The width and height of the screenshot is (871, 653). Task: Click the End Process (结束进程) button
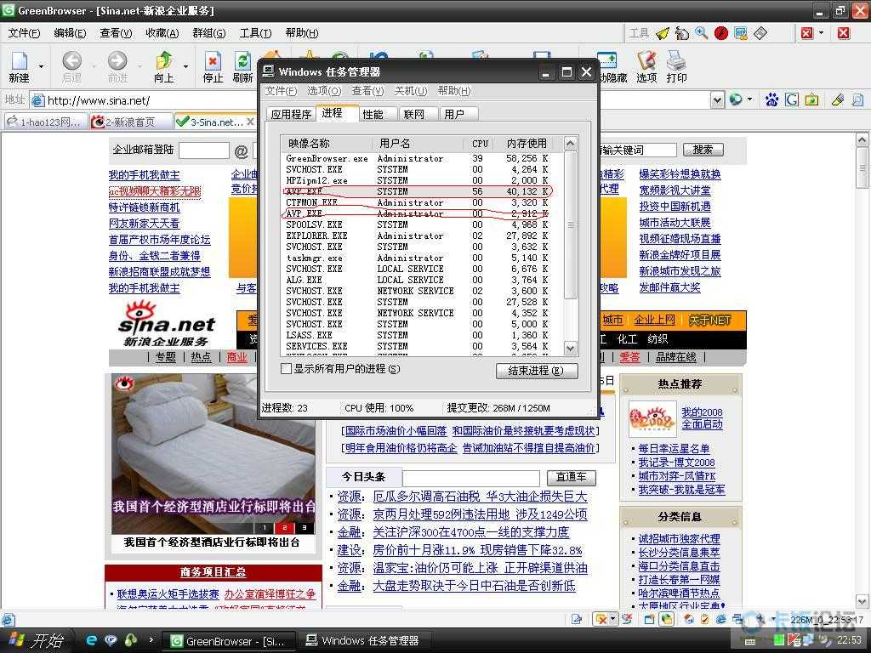tap(536, 371)
